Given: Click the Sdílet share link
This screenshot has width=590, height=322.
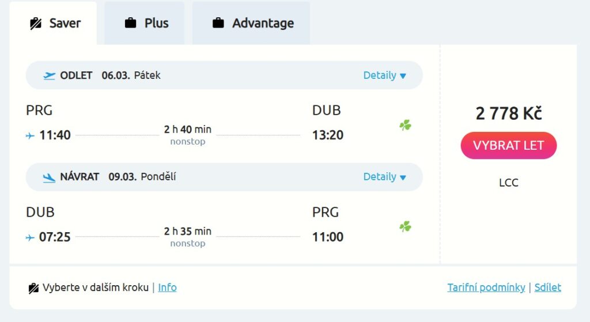Looking at the screenshot, I should [547, 287].
